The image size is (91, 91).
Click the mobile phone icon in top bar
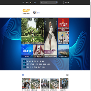[x=63, y=3]
